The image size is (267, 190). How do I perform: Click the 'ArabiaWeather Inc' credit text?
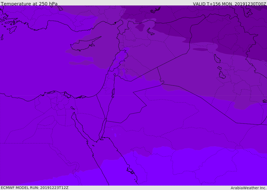click(x=248, y=188)
